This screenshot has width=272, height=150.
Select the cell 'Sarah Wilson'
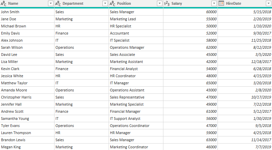tap(27, 47)
